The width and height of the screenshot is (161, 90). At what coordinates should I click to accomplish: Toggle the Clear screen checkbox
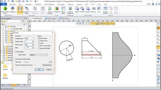(39, 38)
